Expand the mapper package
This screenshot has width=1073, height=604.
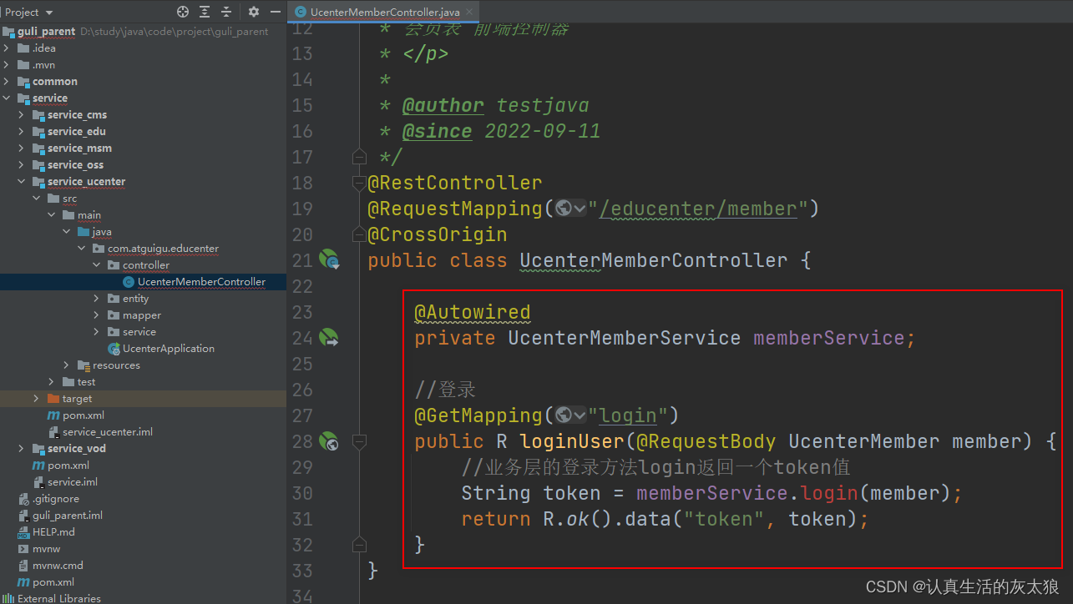97,315
